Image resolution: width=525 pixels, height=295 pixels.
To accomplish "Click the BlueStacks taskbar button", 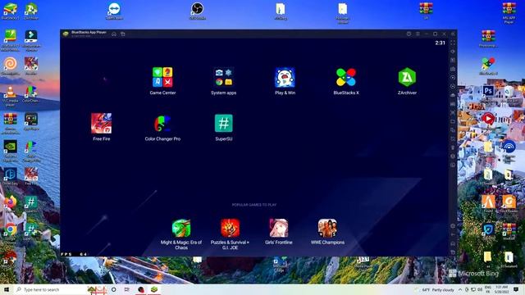I will pyautogui.click(x=154, y=289).
